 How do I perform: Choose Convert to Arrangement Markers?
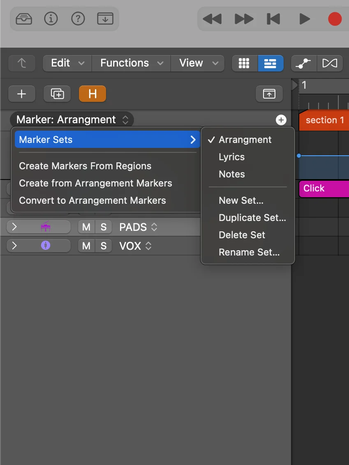[92, 200]
